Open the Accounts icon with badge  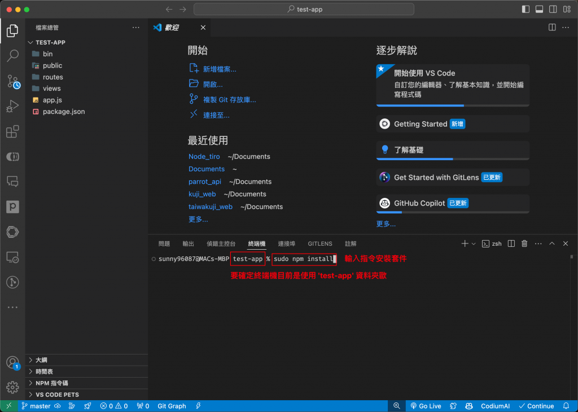(x=13, y=363)
